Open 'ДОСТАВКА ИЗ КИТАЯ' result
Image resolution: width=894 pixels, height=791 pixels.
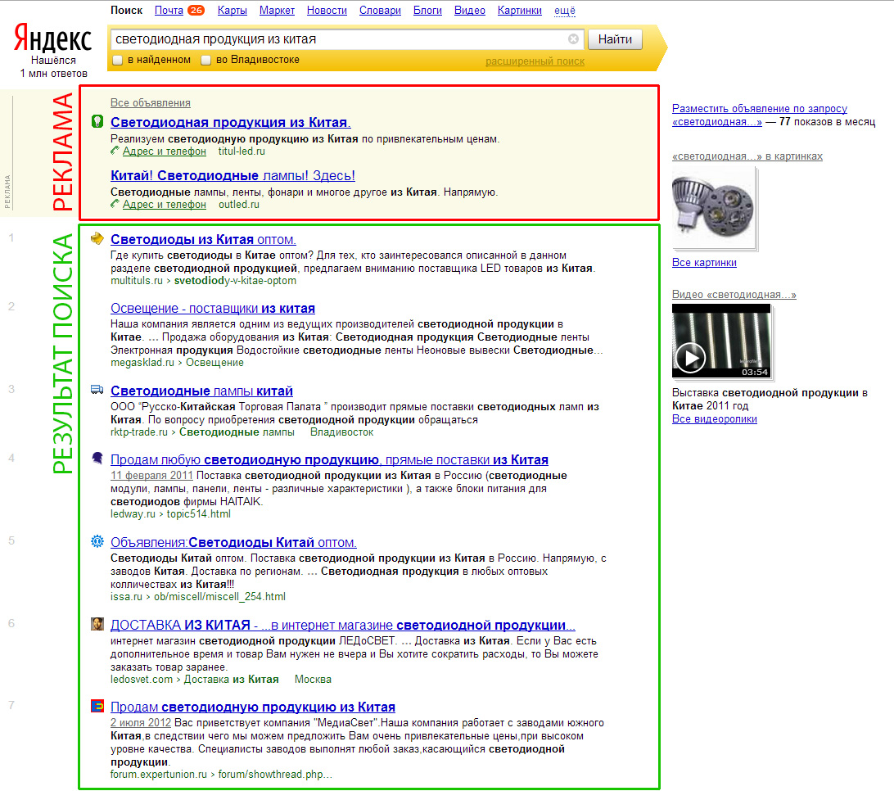pyautogui.click(x=343, y=625)
